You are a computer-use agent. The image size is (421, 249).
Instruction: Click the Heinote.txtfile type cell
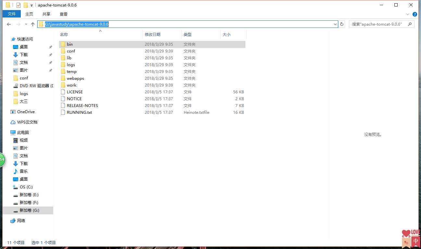click(x=196, y=112)
